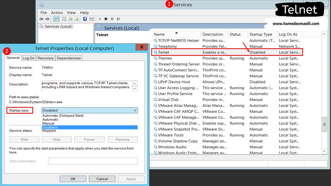Click the Services (Local) tree node icon
The height and width of the screenshot is (186, 331).
41,26
